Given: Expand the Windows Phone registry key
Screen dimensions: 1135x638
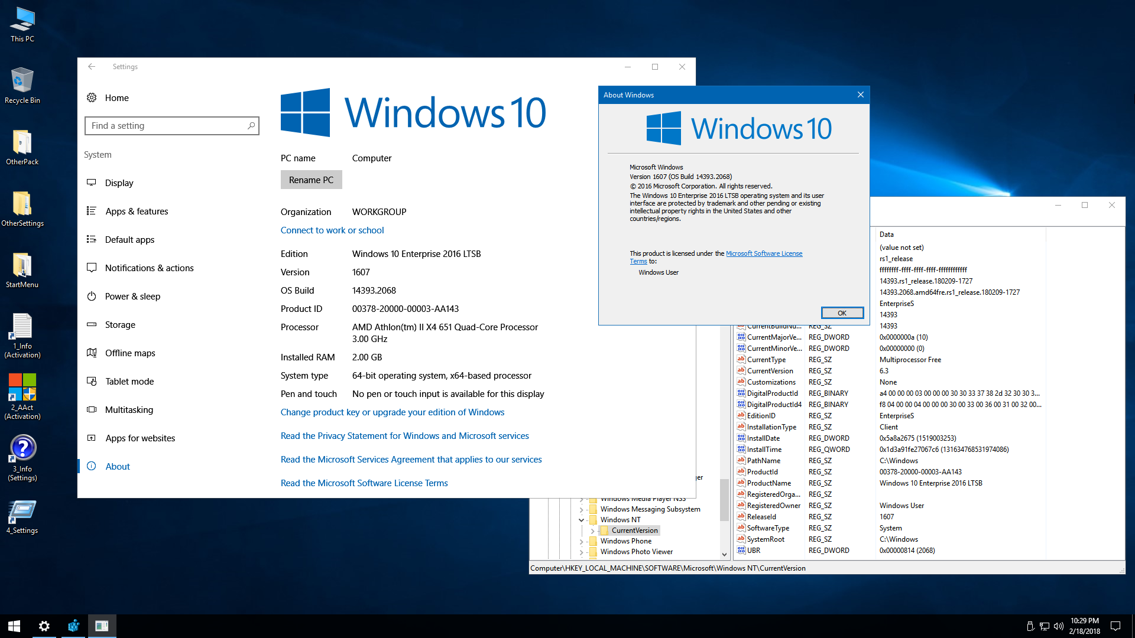Looking at the screenshot, I should (x=582, y=541).
